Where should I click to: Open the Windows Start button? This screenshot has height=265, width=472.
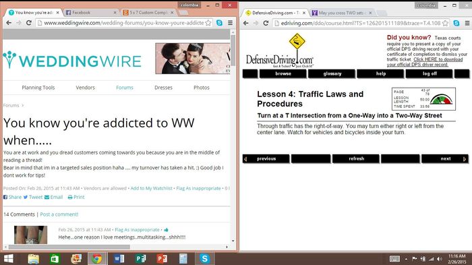coord(8,259)
